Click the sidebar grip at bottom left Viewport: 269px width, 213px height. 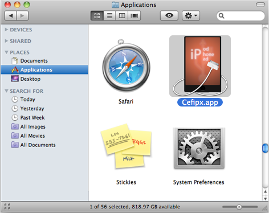pos(7,207)
